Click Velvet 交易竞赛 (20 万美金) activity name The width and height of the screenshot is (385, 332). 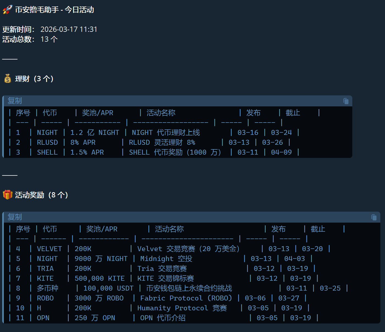pyautogui.click(x=189, y=249)
